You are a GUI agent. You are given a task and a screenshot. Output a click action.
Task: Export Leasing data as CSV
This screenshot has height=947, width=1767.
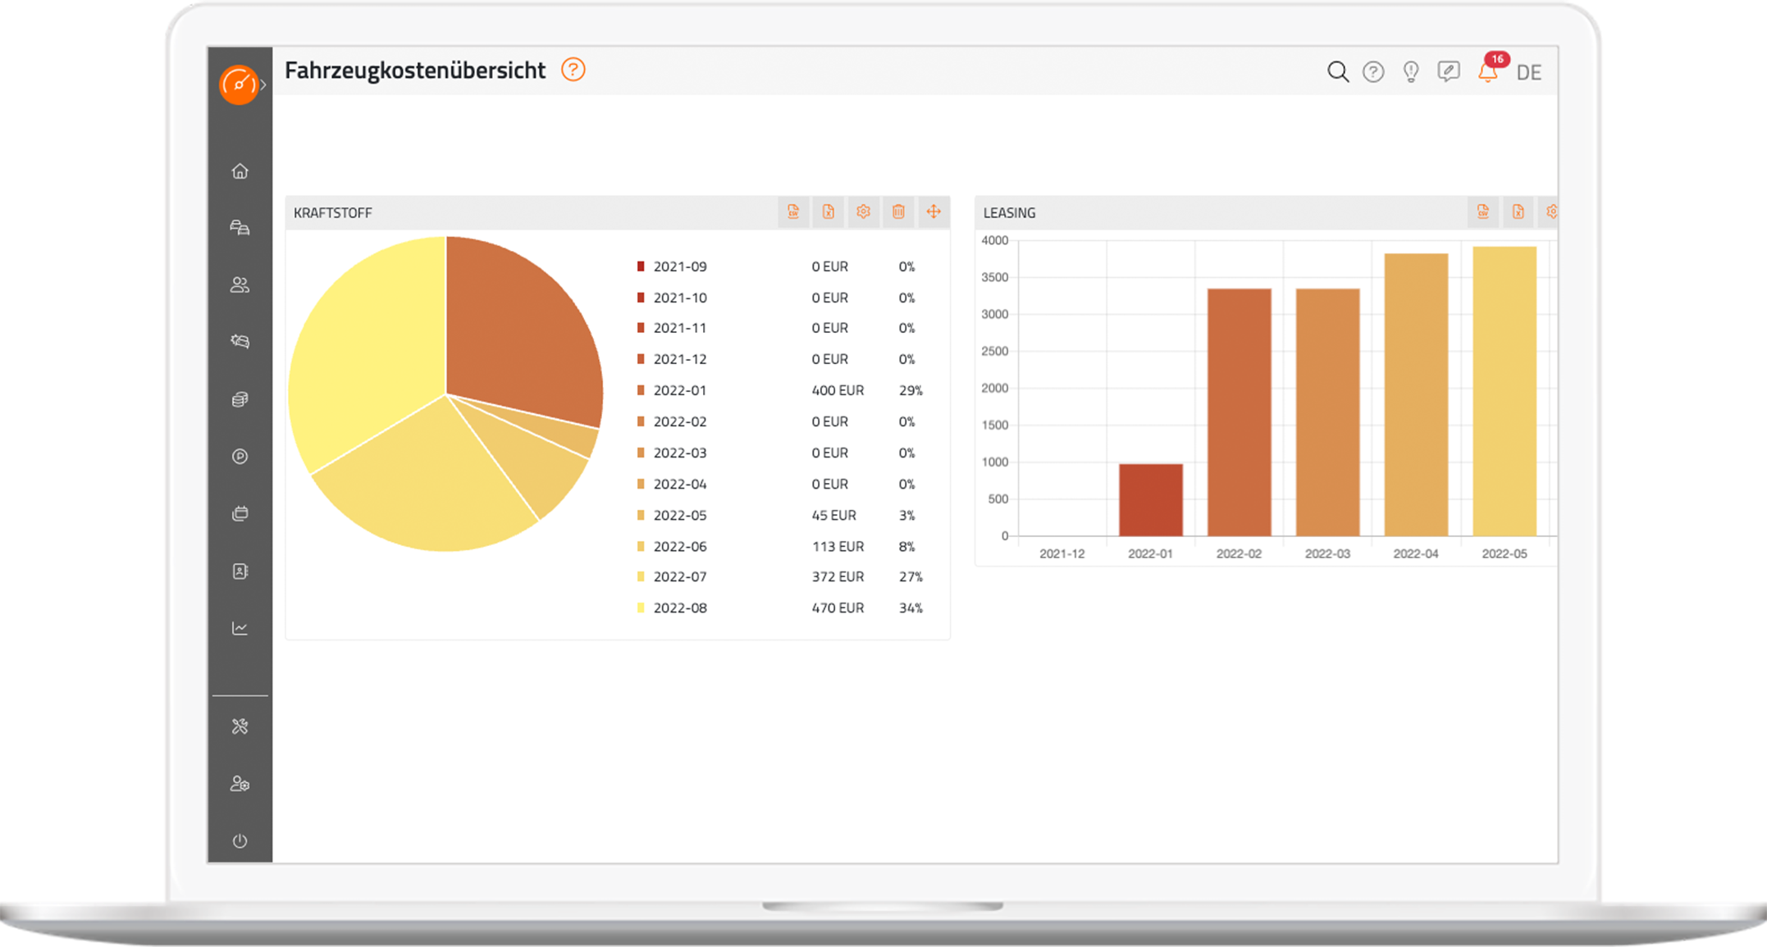pos(1484,212)
